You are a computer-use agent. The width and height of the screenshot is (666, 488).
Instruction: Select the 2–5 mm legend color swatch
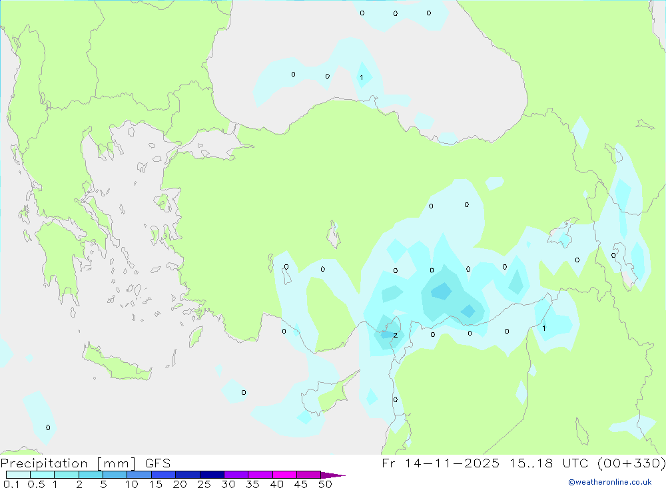point(91,475)
